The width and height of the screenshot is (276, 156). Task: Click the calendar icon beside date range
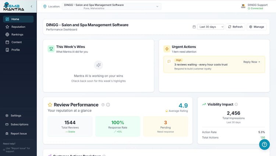194,27
